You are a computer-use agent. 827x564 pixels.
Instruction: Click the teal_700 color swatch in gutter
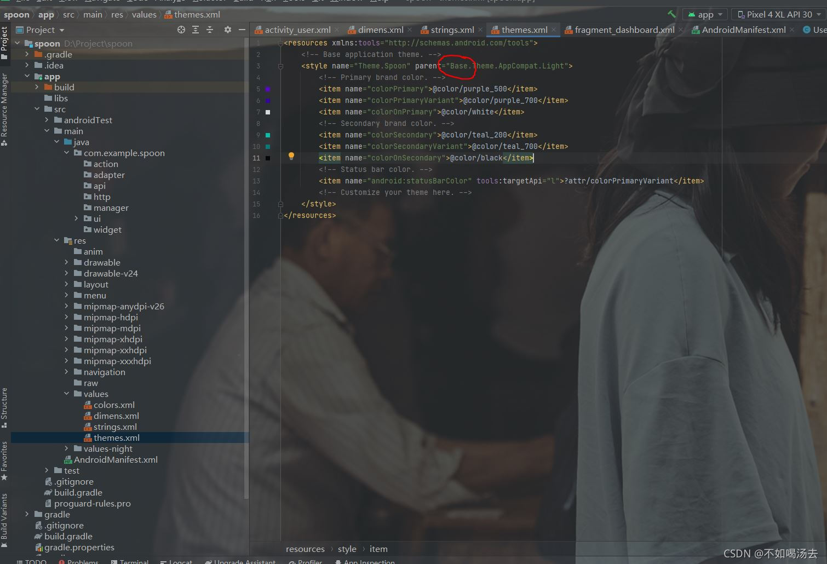(268, 146)
